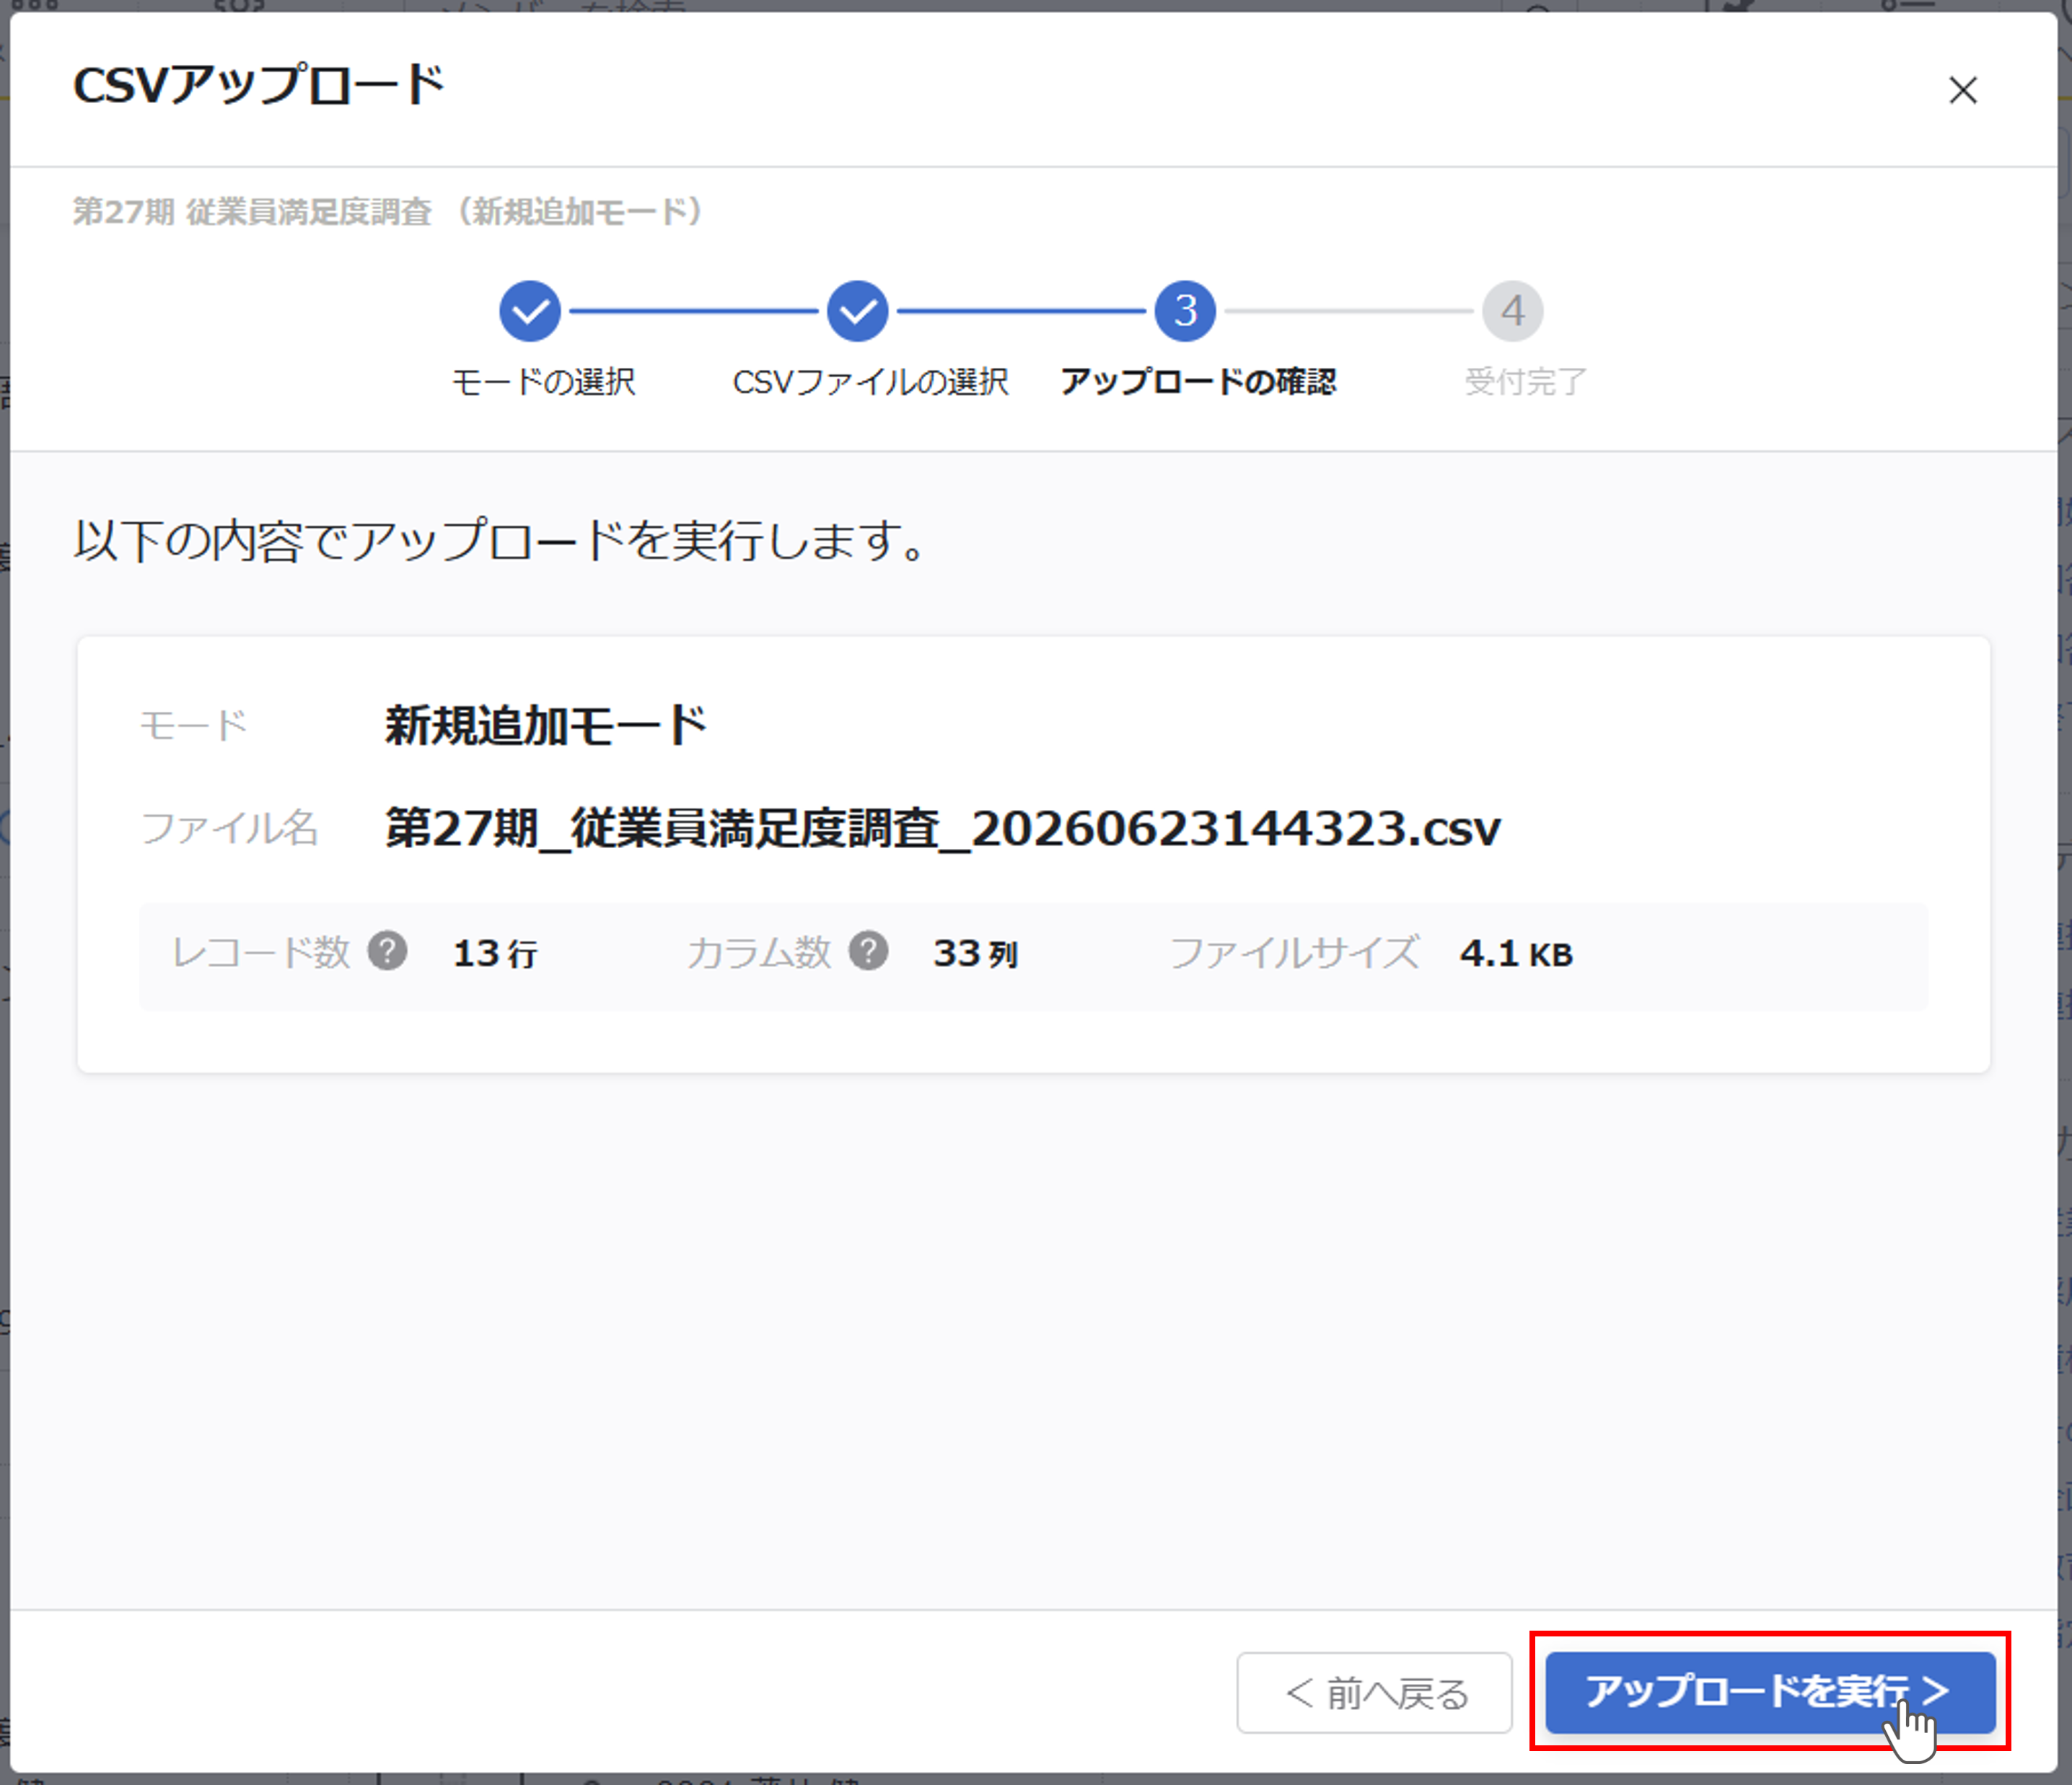The height and width of the screenshot is (1785, 2072).
Task: Click the カラム数 label
Action: [759, 953]
